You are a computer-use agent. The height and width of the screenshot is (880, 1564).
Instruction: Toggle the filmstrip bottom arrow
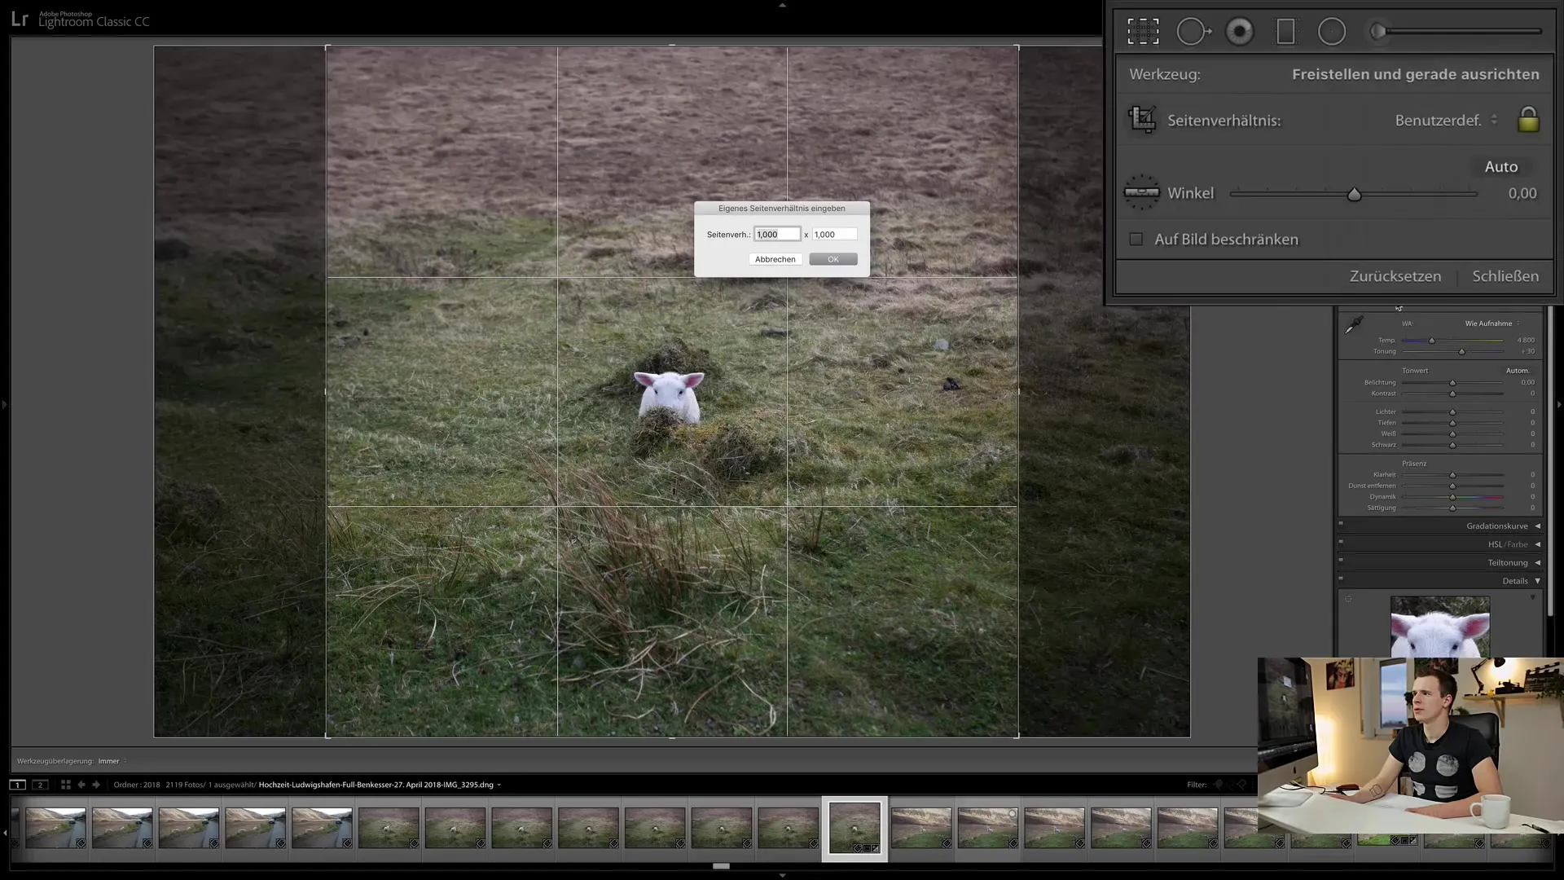point(782,875)
